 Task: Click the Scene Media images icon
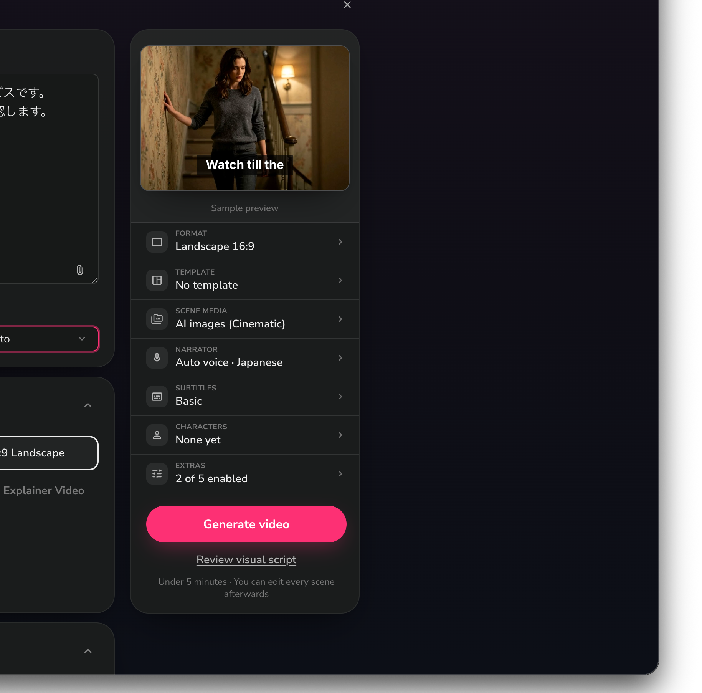(157, 319)
